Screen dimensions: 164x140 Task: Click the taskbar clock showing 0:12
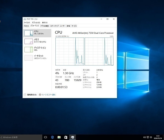158,137
